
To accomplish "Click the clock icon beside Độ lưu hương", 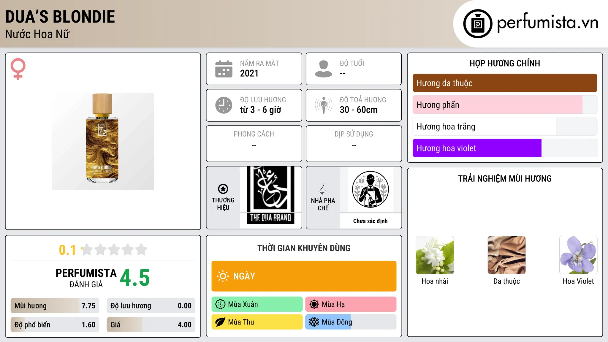I will (224, 105).
